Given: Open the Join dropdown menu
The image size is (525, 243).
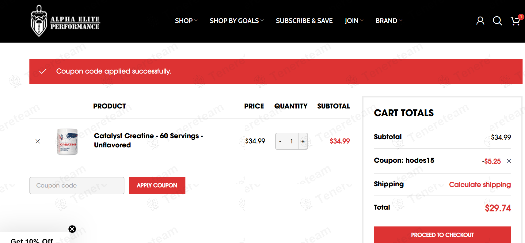Looking at the screenshot, I should (354, 21).
